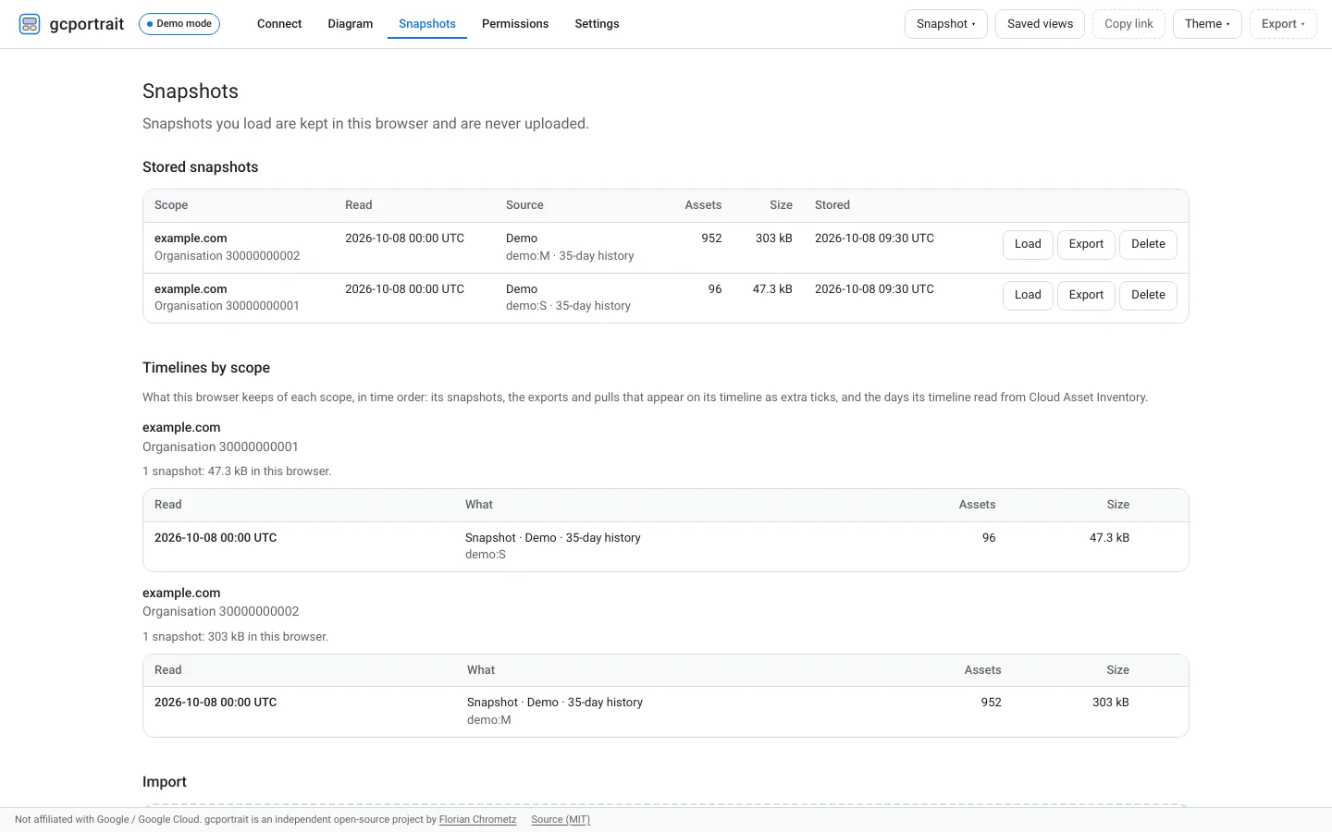Open the Source (MIT) link

pos(561,819)
